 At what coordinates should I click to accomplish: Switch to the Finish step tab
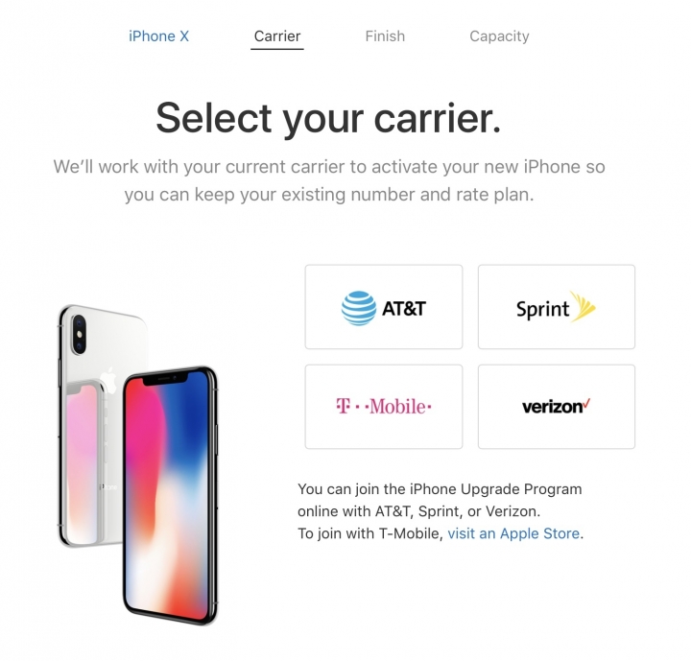385,36
